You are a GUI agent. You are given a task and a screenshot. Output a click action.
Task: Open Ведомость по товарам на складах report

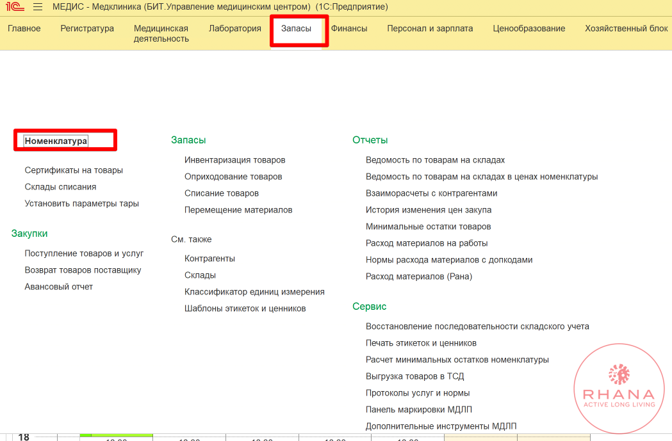pyautogui.click(x=435, y=160)
